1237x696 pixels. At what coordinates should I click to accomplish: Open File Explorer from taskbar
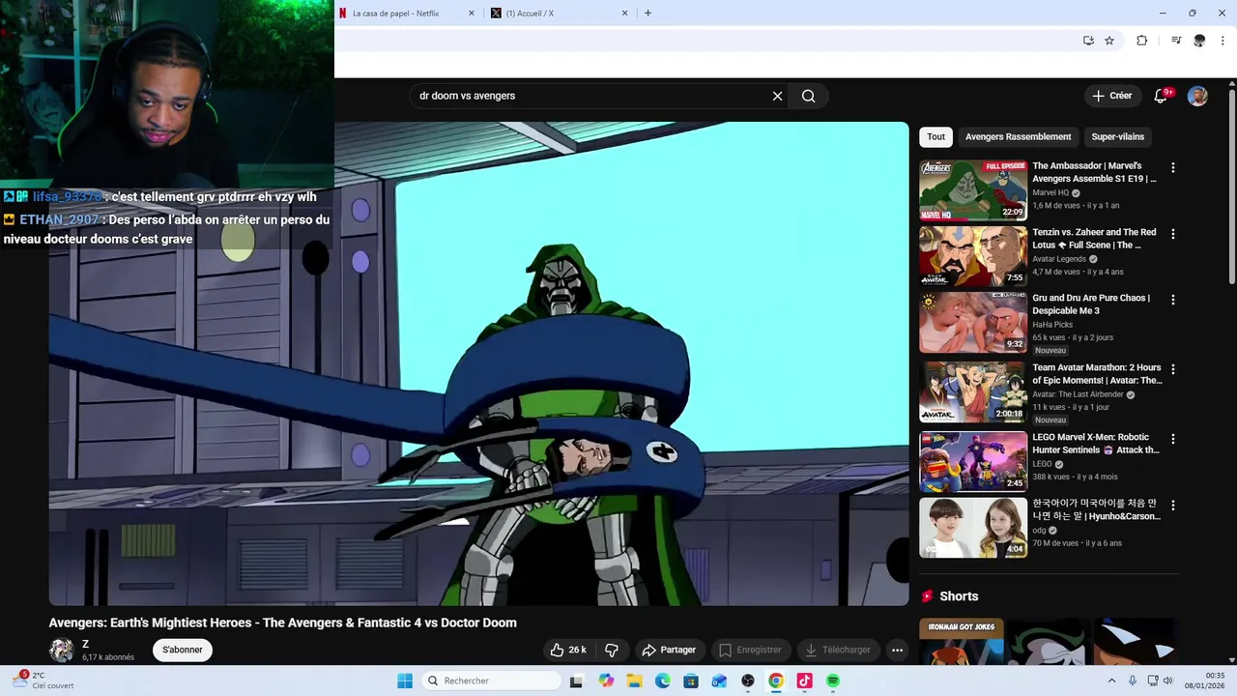coord(634,681)
